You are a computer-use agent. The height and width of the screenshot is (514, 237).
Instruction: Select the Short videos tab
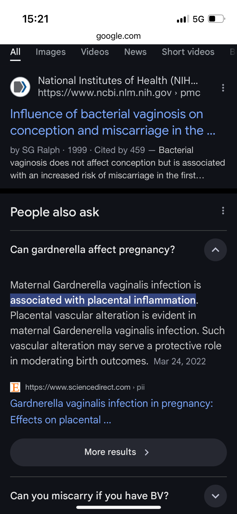188,52
